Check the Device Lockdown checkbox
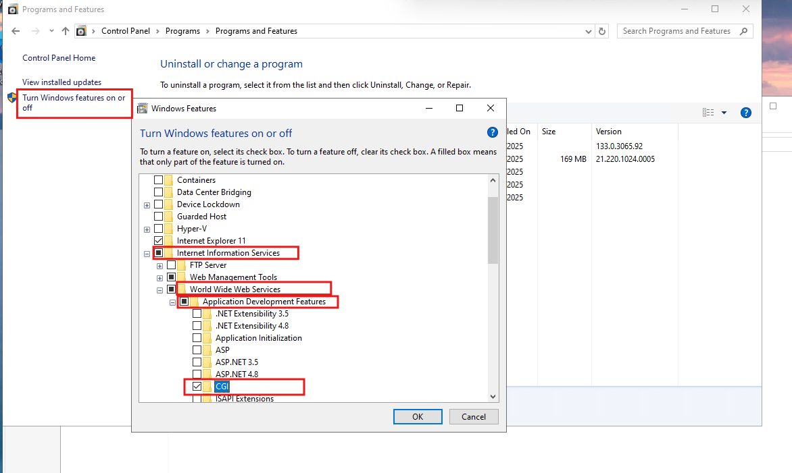Viewport: 792px width, 473px height. click(x=159, y=204)
